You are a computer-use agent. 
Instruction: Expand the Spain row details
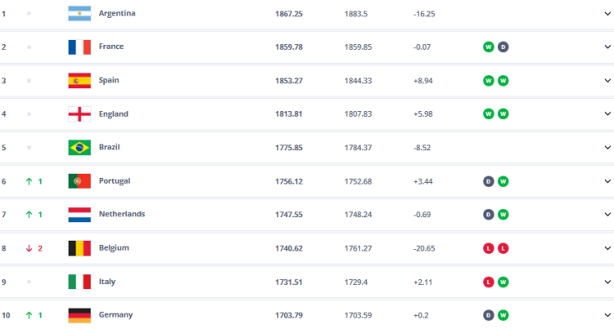click(607, 81)
